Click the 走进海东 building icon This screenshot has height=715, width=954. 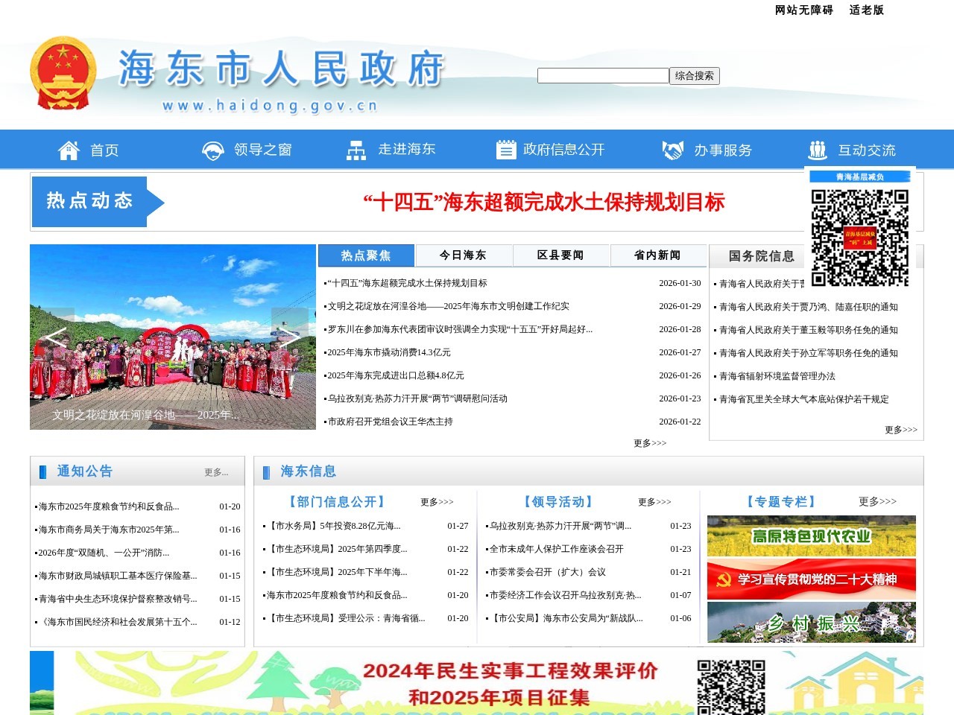(x=356, y=149)
